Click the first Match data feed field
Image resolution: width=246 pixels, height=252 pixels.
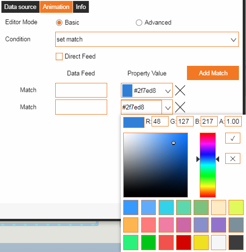pos(81,90)
